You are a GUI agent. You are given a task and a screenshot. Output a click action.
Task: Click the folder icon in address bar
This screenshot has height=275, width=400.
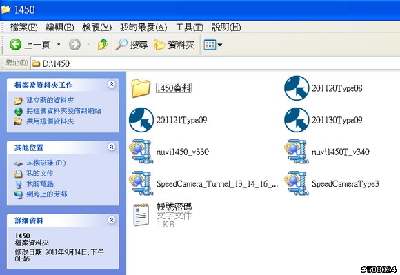pos(36,63)
